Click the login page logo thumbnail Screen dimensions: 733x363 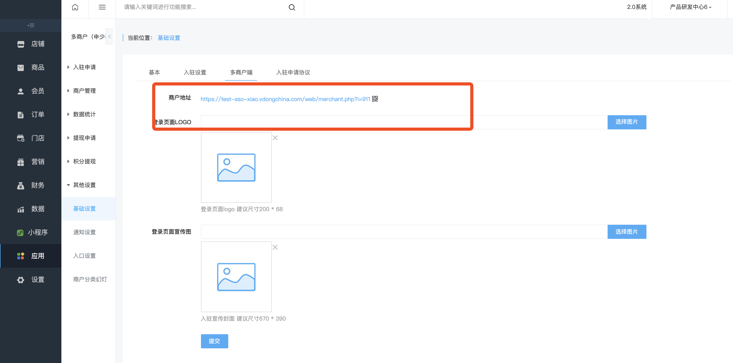click(236, 167)
